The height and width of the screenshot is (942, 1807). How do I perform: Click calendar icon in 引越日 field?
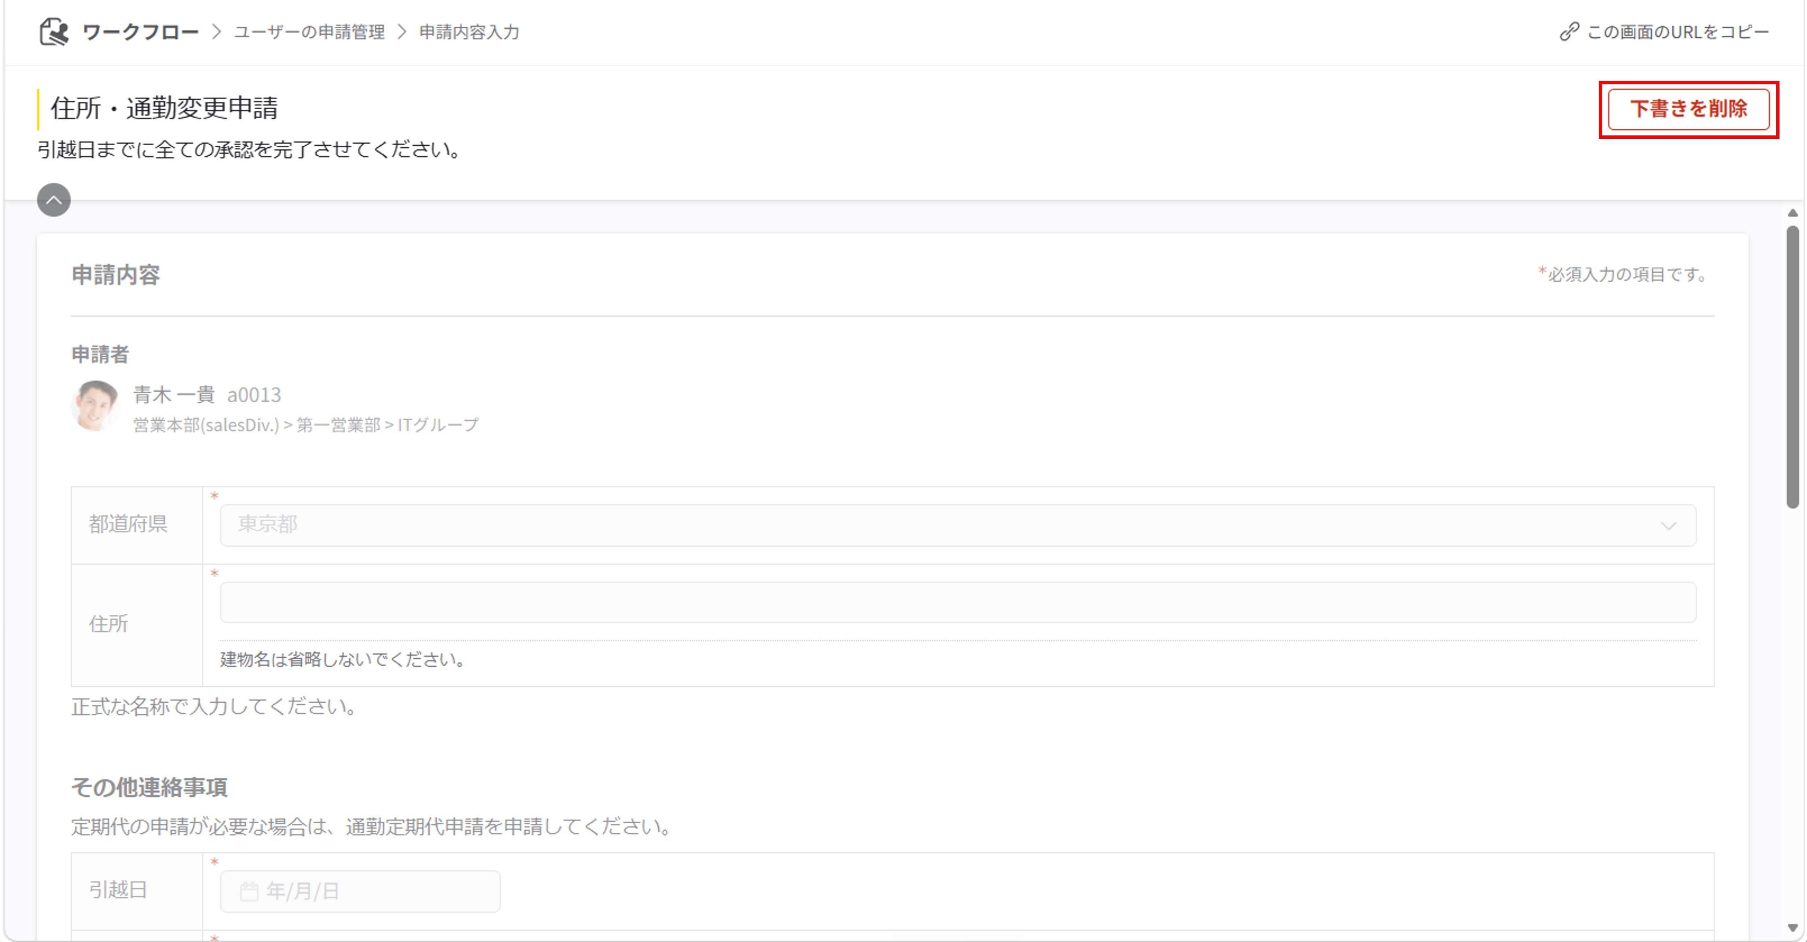248,892
